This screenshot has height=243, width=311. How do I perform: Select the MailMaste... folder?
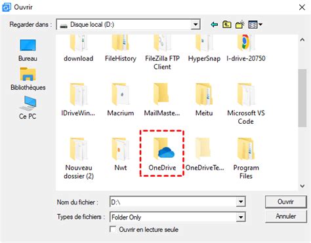(x=162, y=100)
